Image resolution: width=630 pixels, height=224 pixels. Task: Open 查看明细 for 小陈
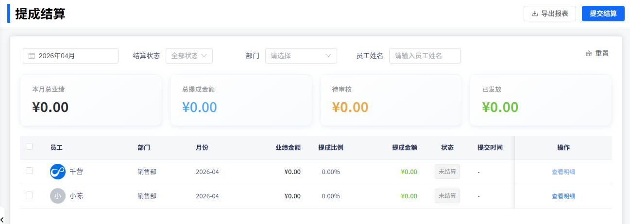563,196
